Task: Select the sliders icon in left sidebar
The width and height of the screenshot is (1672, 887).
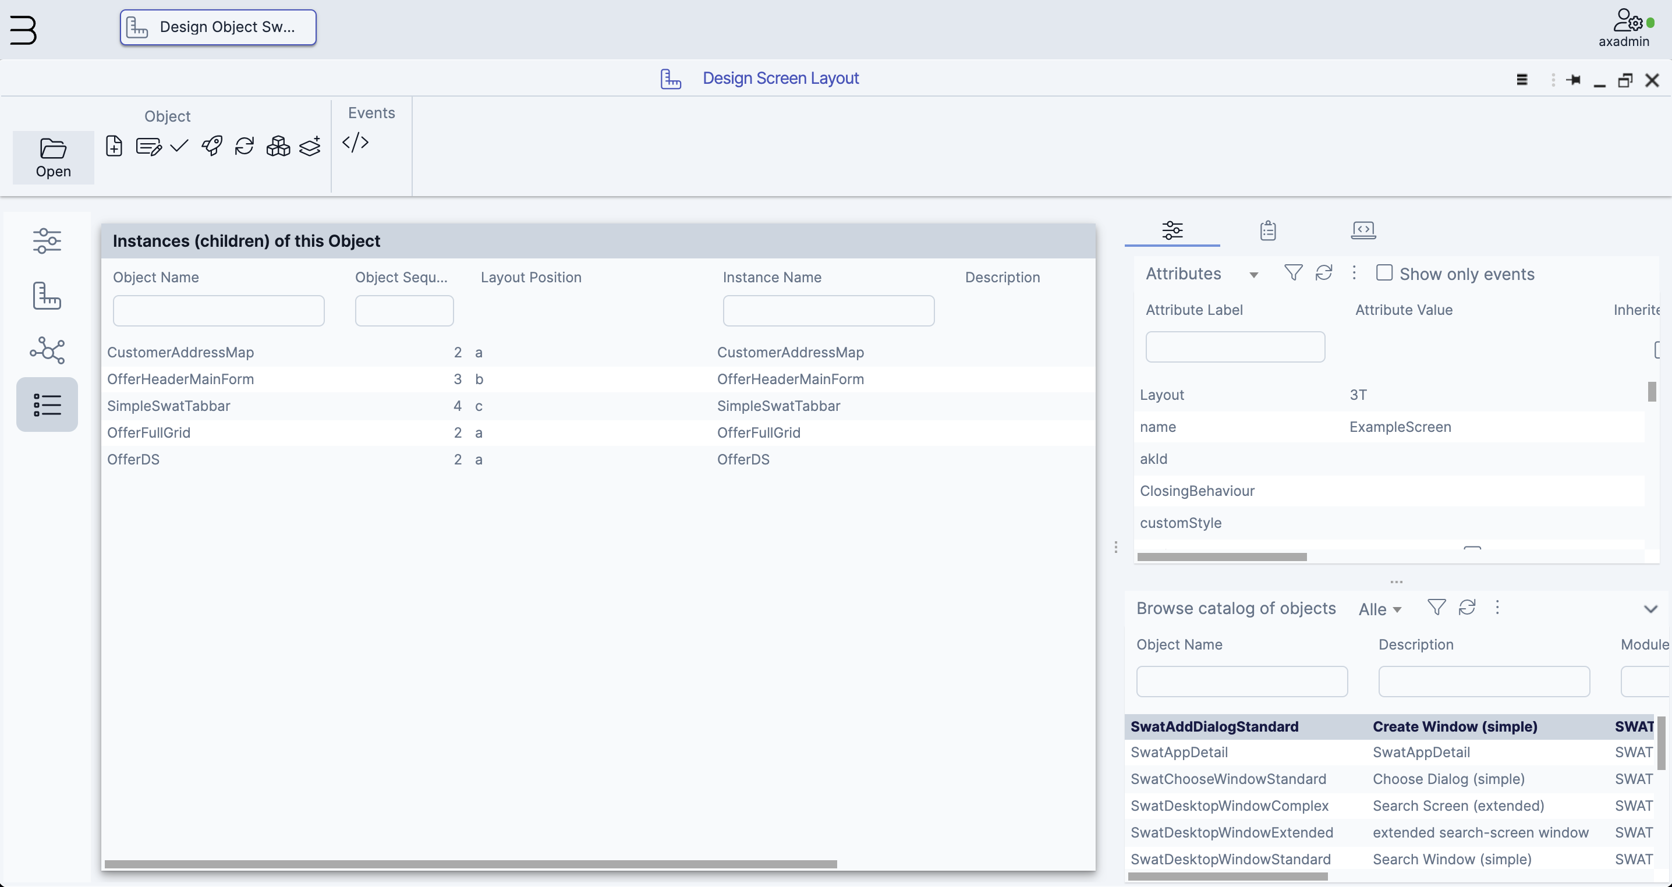Action: coord(47,241)
